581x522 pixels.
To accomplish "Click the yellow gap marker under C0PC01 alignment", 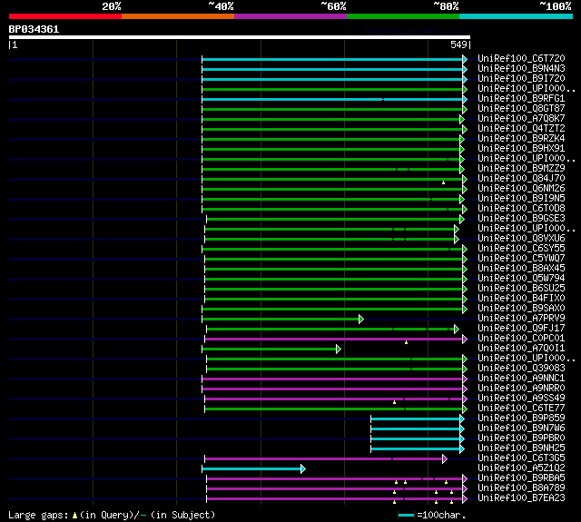I will click(406, 342).
